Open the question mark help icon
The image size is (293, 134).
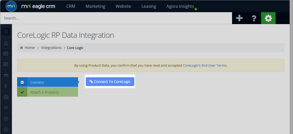pyautogui.click(x=254, y=18)
